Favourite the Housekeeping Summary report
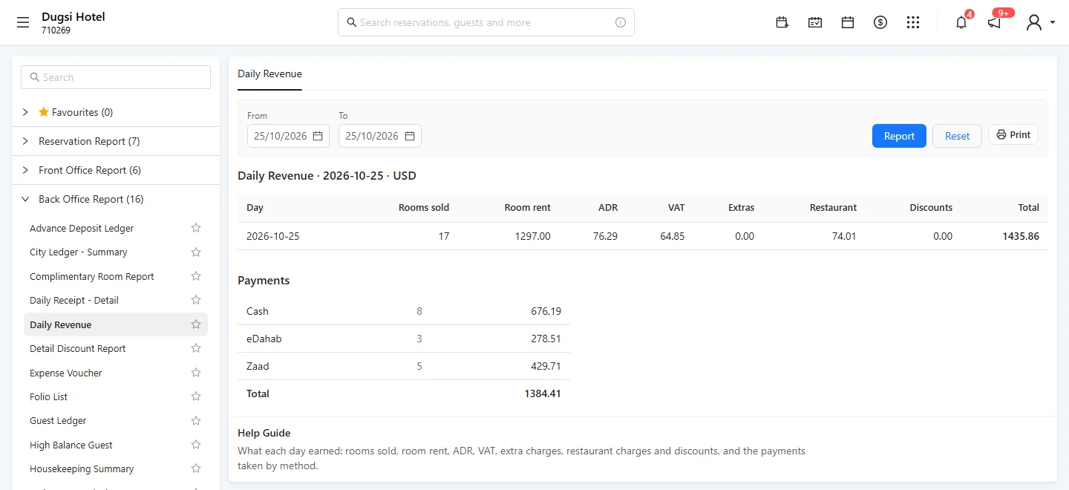This screenshot has width=1069, height=490. (196, 468)
